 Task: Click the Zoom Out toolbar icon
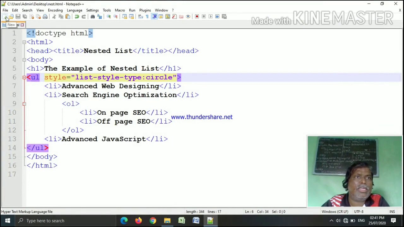[115, 16]
